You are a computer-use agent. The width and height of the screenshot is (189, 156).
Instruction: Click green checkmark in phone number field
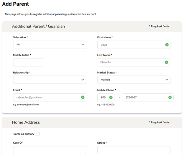tap(170, 97)
